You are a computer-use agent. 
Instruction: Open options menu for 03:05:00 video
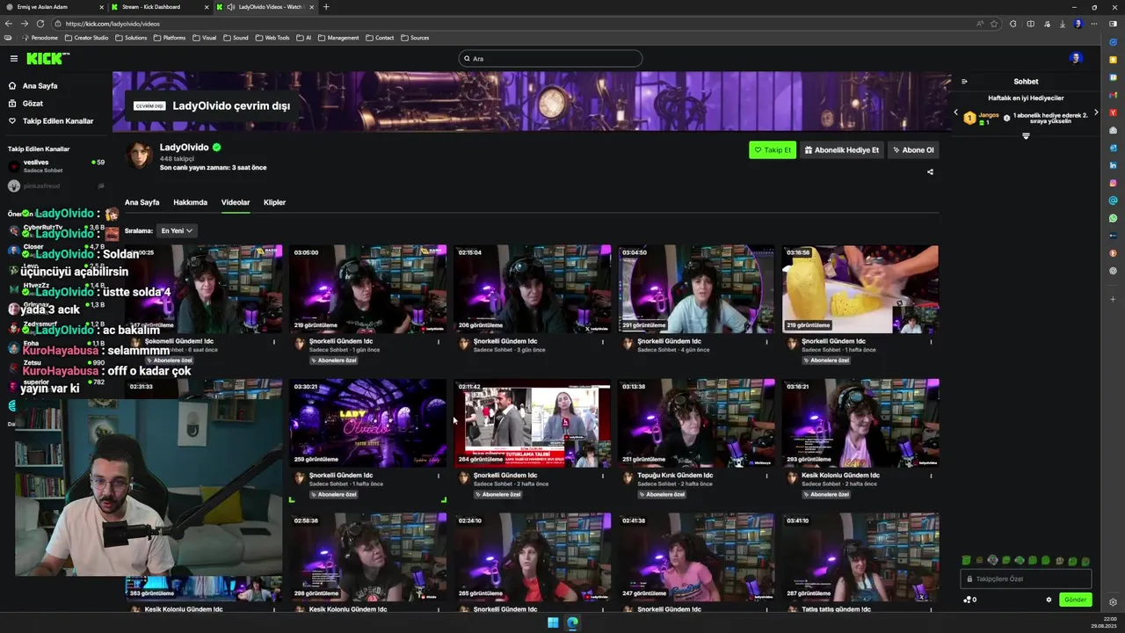(x=439, y=342)
